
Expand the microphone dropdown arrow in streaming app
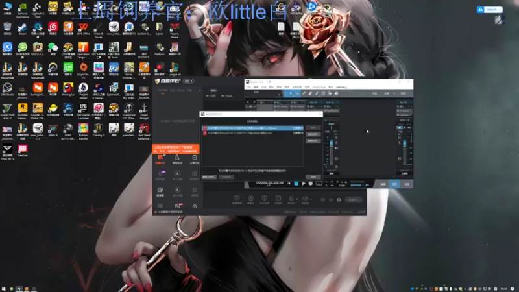[x=296, y=199]
